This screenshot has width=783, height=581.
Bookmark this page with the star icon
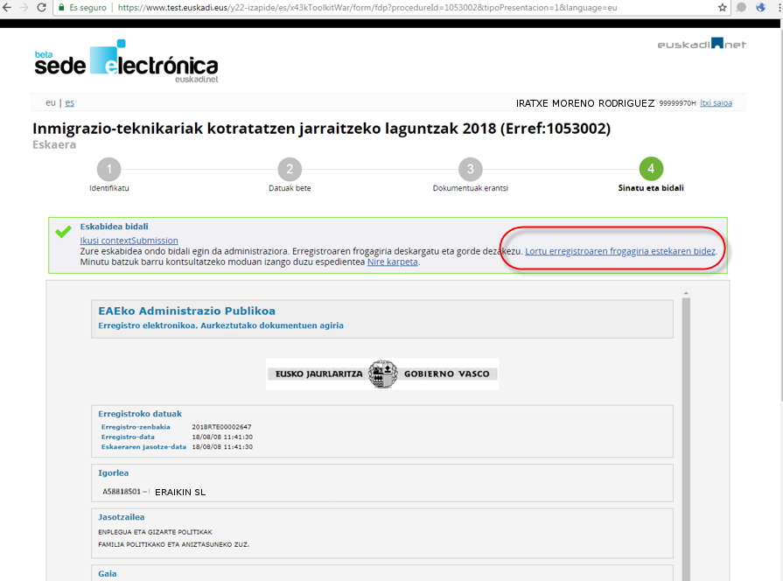pyautogui.click(x=722, y=7)
